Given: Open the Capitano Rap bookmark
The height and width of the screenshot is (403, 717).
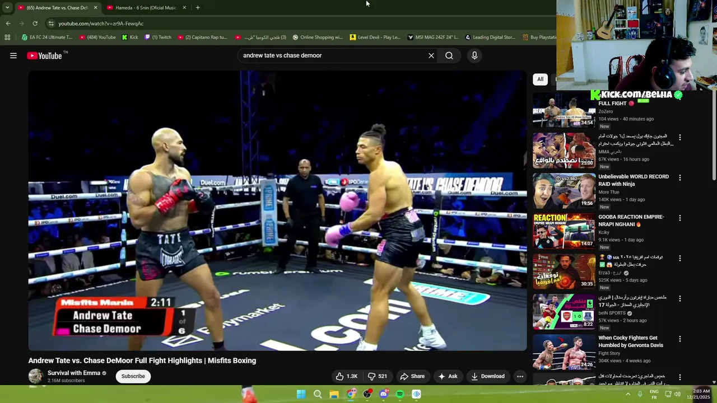Looking at the screenshot, I should click(202, 38).
